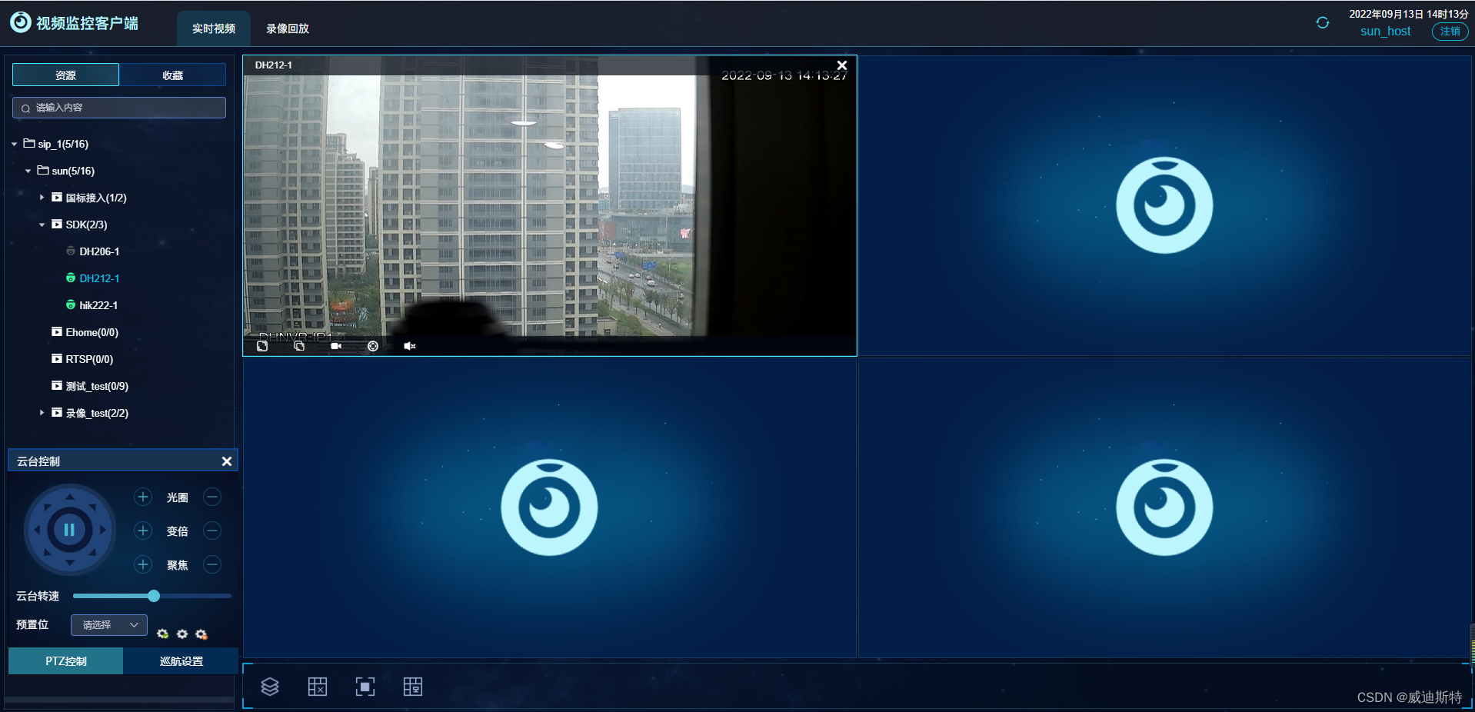Increase 聚焦 focus with the plus button
This screenshot has height=712, width=1475.
coord(143,564)
